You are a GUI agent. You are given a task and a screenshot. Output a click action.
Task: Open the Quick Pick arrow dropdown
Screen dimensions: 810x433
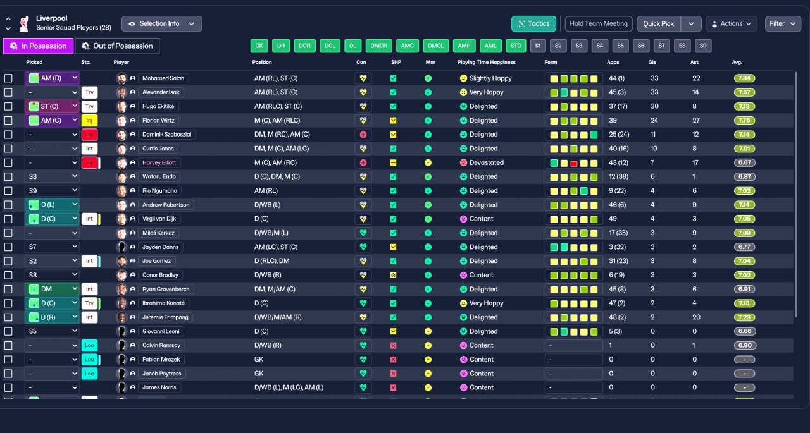point(692,24)
